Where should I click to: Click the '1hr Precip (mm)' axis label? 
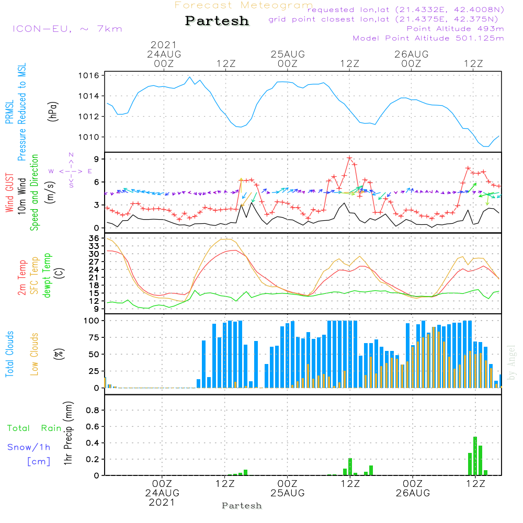[68, 433]
